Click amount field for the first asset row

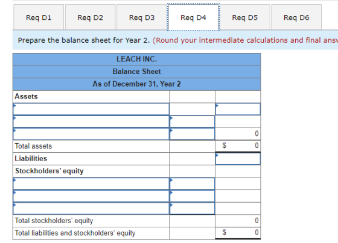(x=238, y=109)
